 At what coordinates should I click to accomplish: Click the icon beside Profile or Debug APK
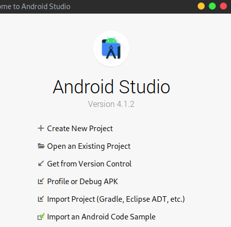(x=41, y=181)
